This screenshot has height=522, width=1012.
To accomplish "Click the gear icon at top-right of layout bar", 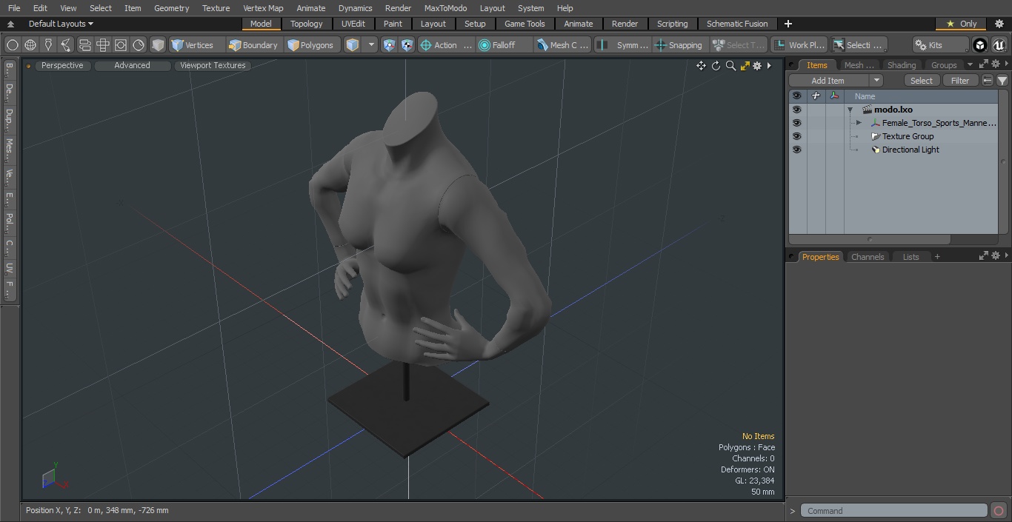I will point(999,24).
